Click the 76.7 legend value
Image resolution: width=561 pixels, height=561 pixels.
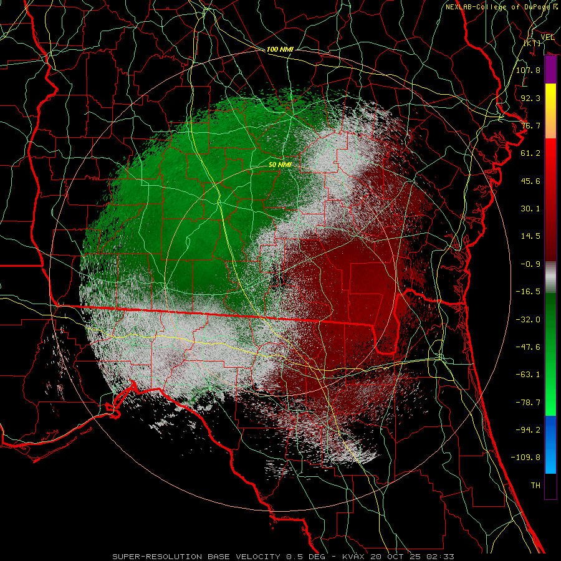pyautogui.click(x=530, y=125)
